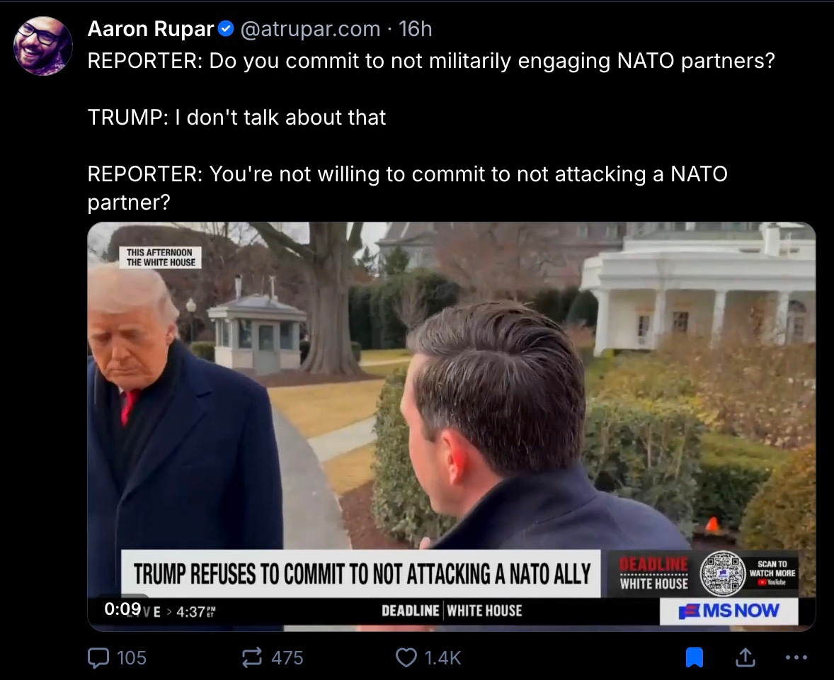Open the three-dot more options menu

click(796, 657)
